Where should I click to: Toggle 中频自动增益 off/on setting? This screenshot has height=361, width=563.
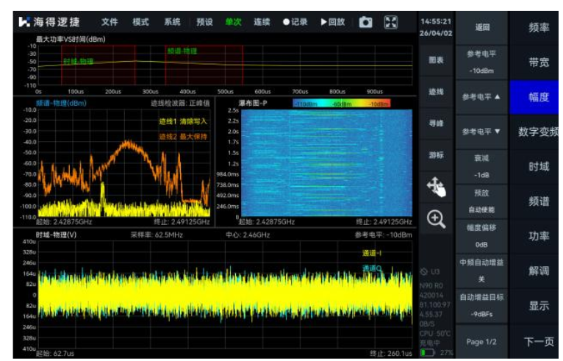[x=482, y=273]
